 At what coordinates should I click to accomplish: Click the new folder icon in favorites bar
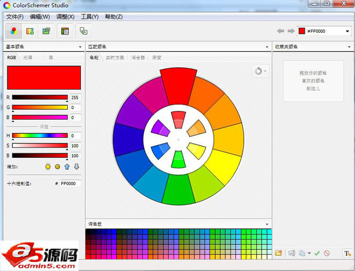[x=278, y=253]
